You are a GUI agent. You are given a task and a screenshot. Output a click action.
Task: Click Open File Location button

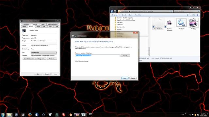[x=29, y=59]
